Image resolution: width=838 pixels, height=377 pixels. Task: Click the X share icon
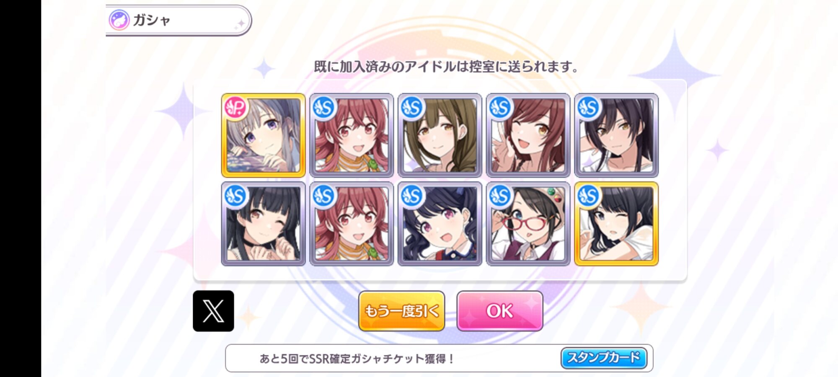pyautogui.click(x=213, y=311)
